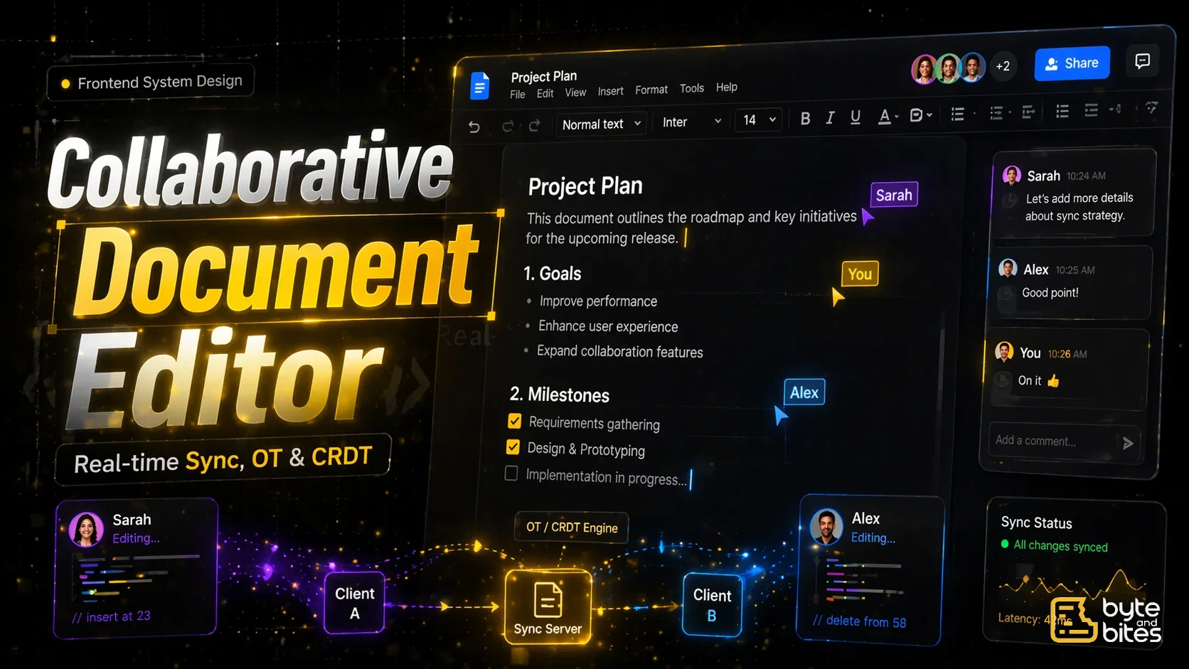This screenshot has width=1189, height=669.
Task: Click the 1. Goals heading
Action: (553, 274)
